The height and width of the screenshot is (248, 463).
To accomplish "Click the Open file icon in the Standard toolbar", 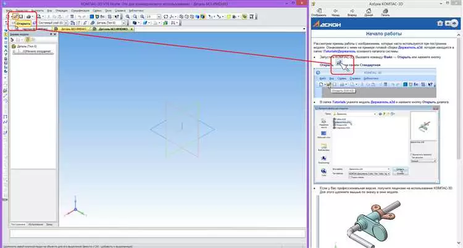I will [15, 17].
